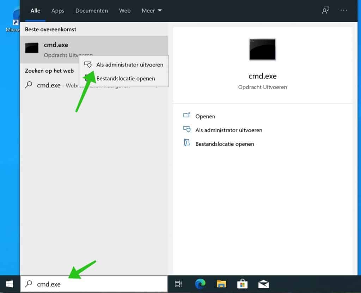Screen dimensions: 361x293
Task: Open Microsoft Edge from the taskbar
Action: point(200,284)
